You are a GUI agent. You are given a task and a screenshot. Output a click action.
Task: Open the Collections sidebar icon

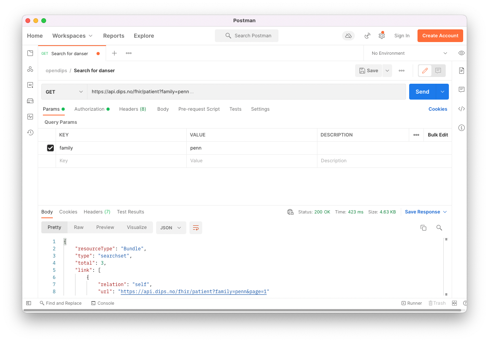tap(30, 53)
